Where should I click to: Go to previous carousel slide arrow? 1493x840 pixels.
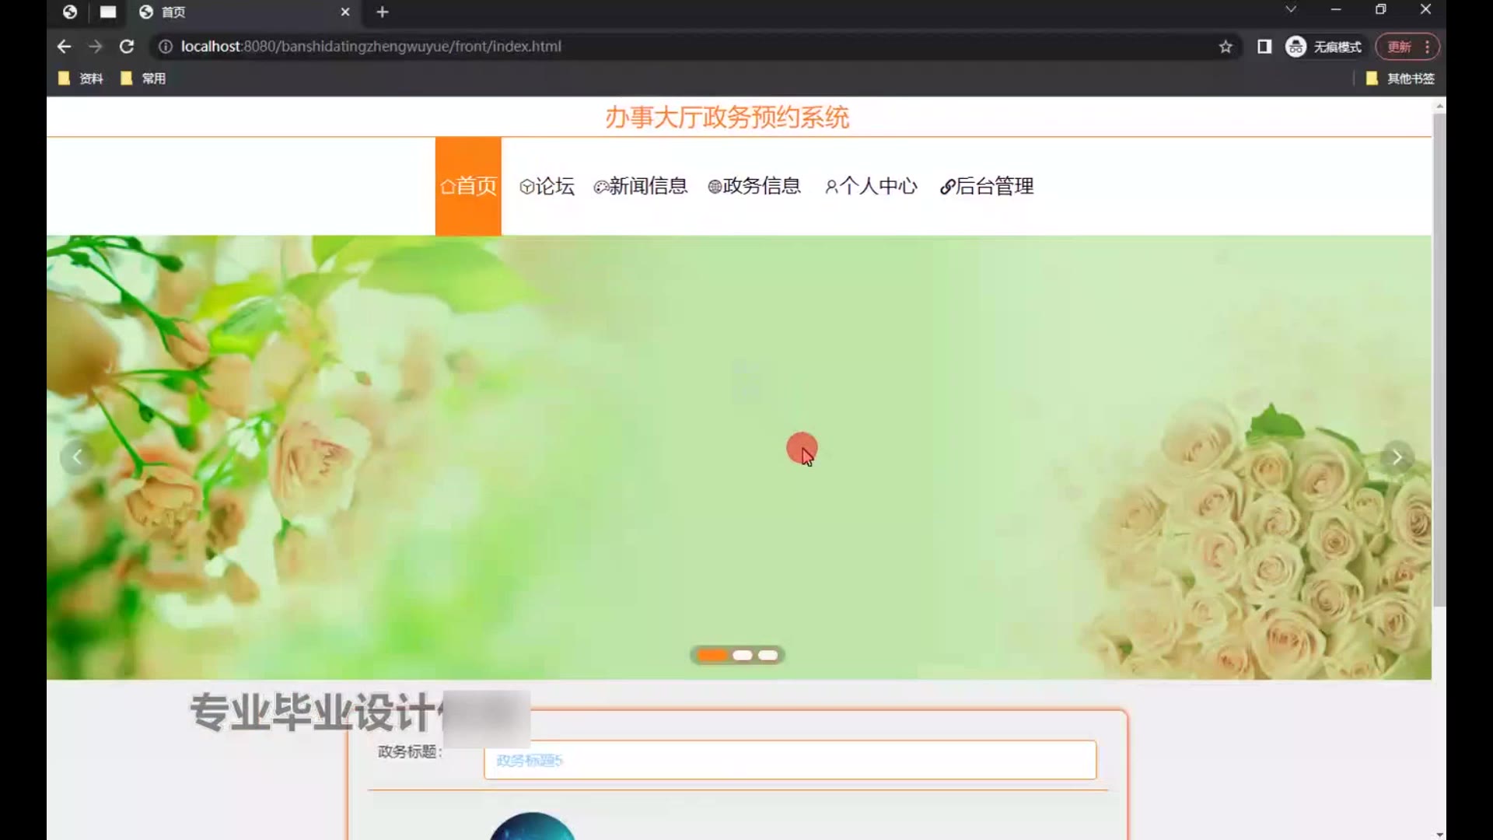click(x=77, y=457)
